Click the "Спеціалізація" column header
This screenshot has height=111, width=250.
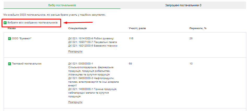pos(77,28)
